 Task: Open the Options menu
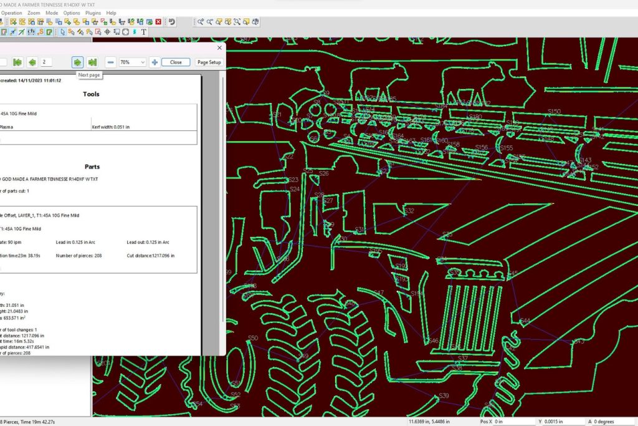point(72,12)
